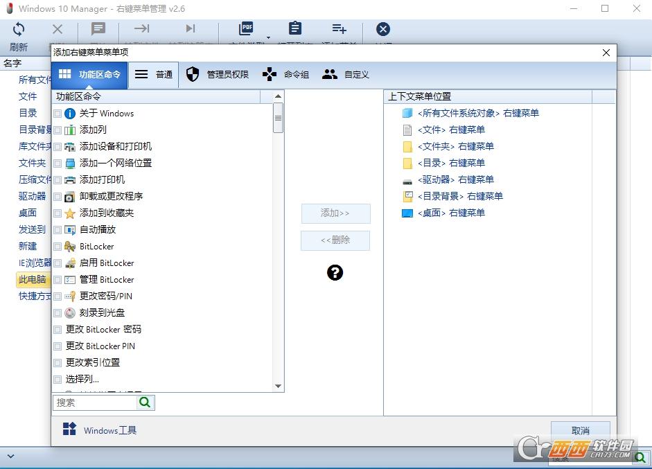652x469 pixels.
Task: Click the PDF toolbar icon
Action: point(246,28)
